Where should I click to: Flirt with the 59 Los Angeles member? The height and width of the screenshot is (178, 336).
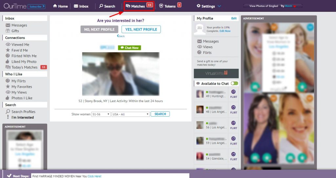tap(234, 141)
